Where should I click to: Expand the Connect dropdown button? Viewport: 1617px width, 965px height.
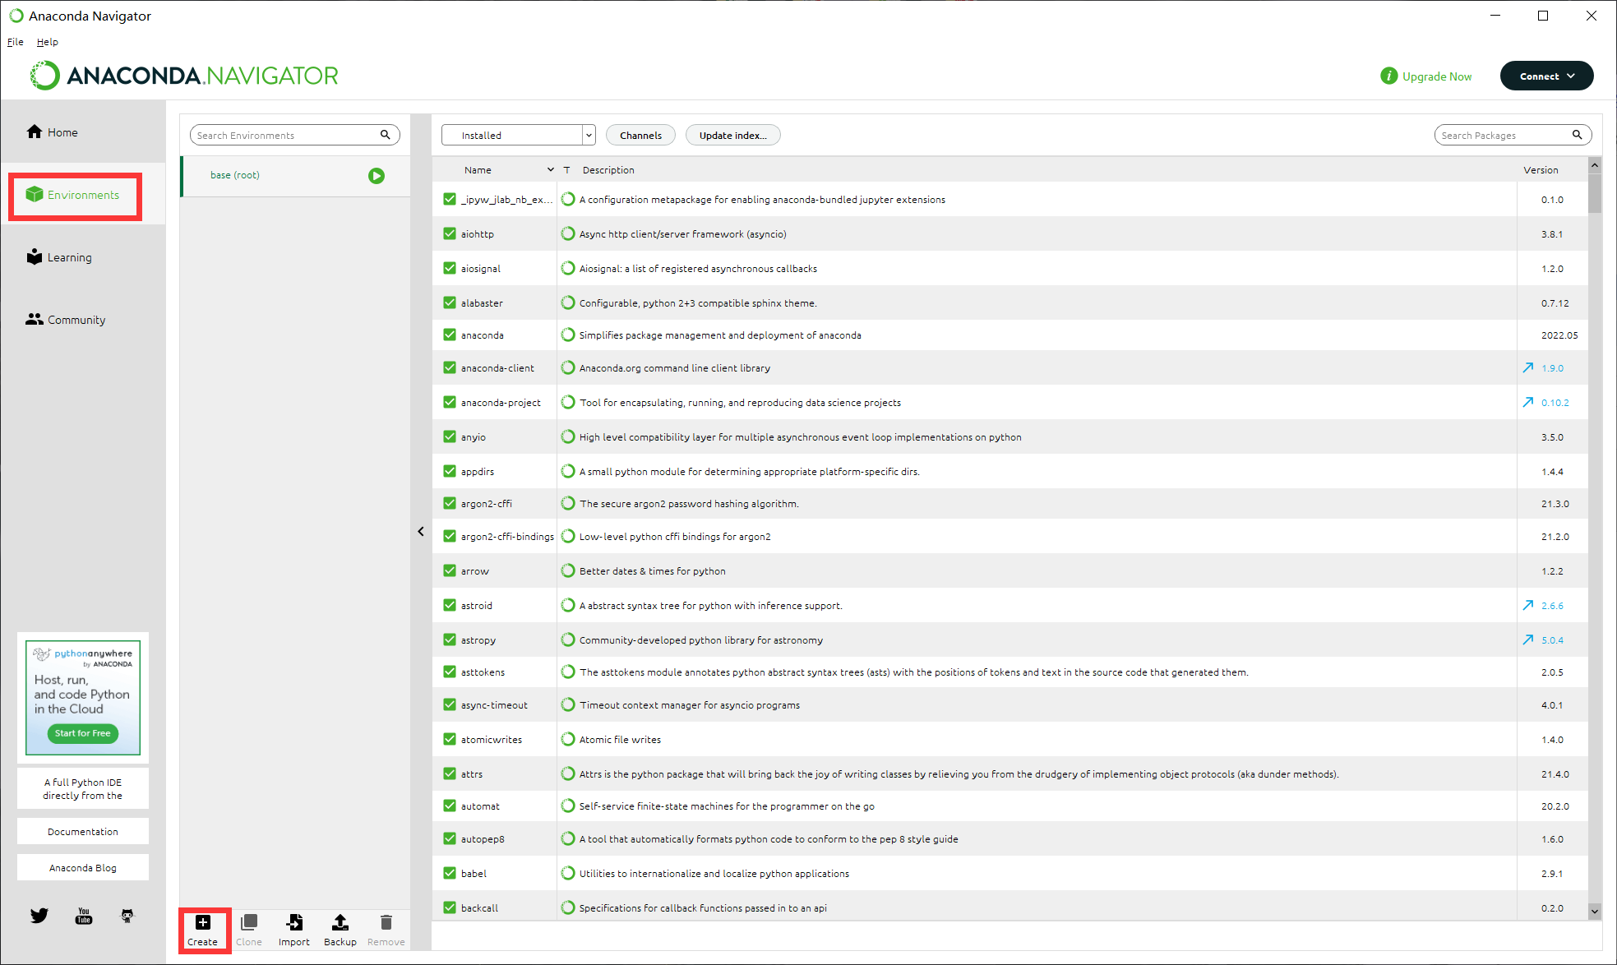tap(1546, 76)
